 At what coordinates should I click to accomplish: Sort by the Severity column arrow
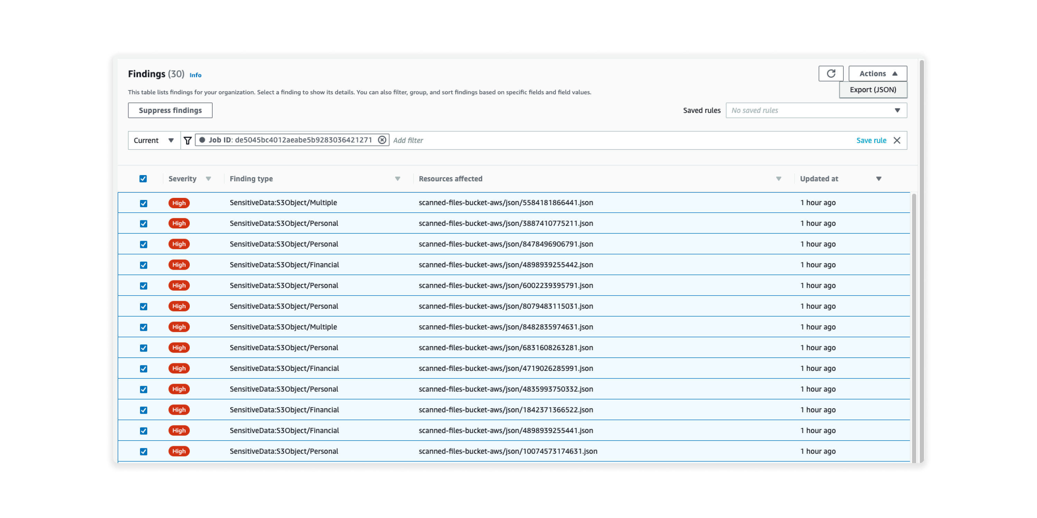[208, 179]
